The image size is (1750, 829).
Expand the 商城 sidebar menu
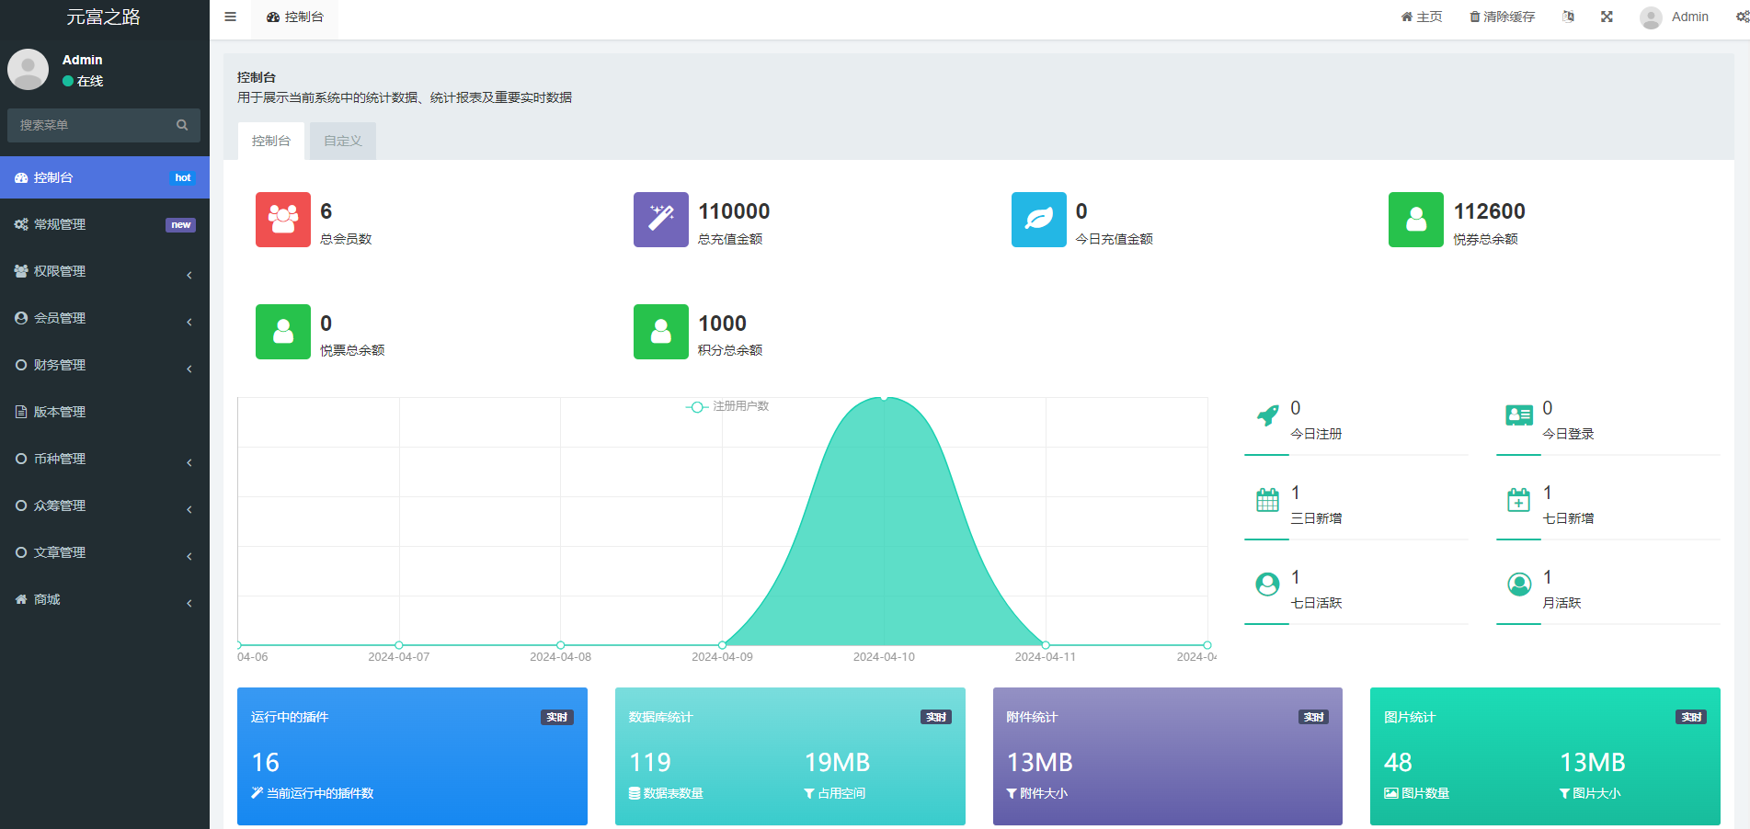point(105,599)
